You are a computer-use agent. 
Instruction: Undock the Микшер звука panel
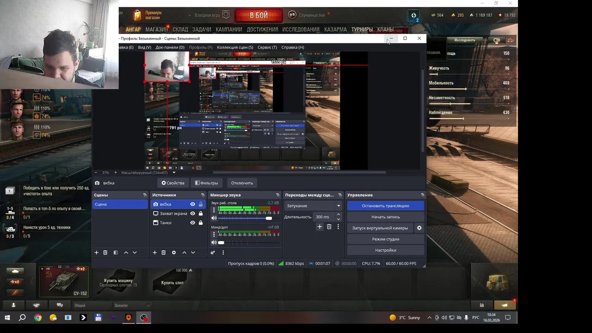click(277, 195)
